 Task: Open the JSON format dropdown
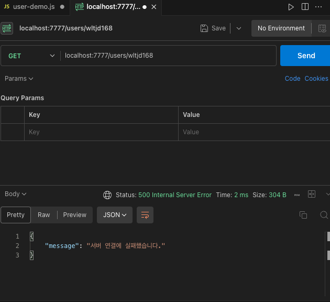tap(115, 215)
